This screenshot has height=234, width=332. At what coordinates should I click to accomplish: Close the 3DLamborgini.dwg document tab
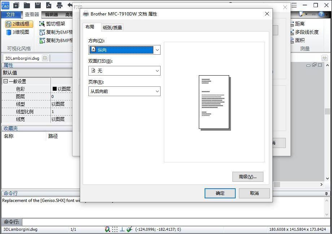click(45, 58)
